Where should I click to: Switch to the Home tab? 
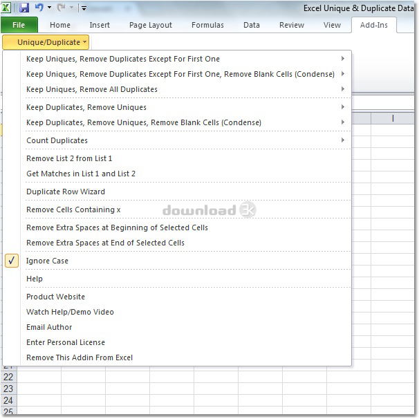coord(60,25)
